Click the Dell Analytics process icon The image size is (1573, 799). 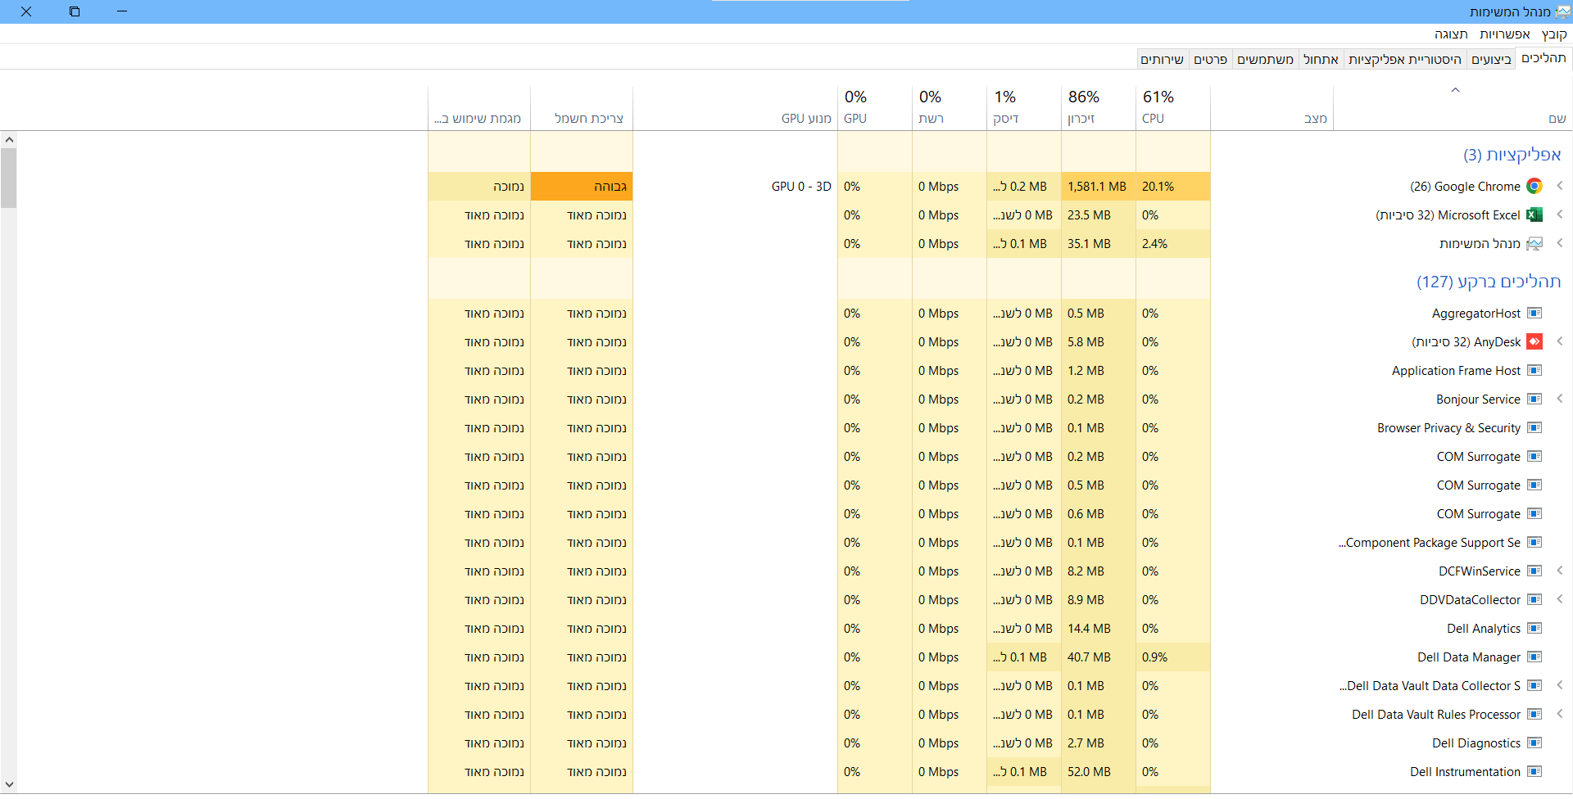tap(1534, 629)
